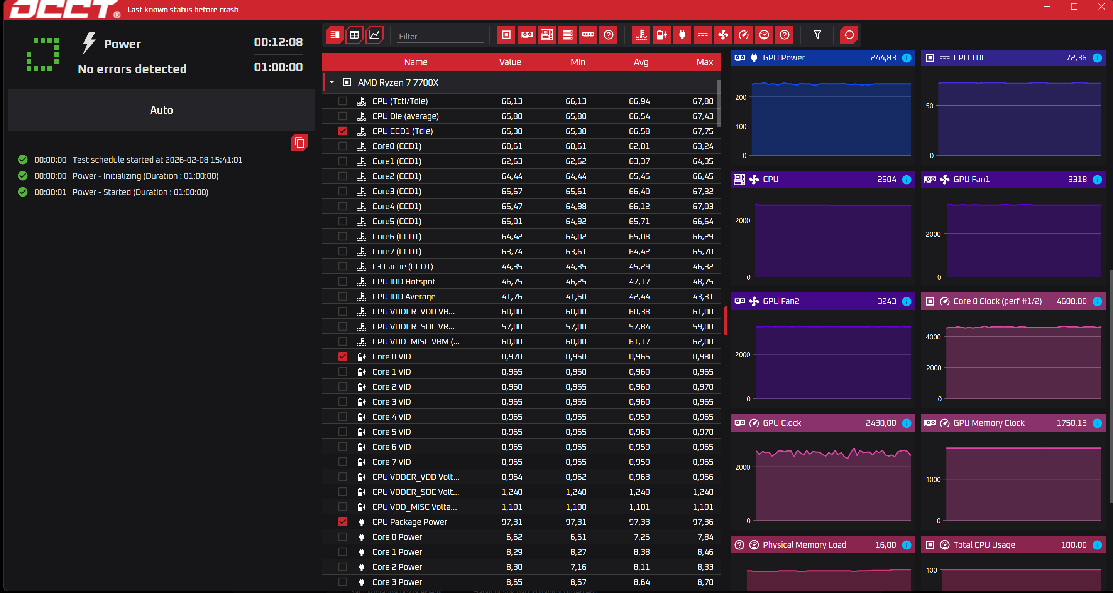
Task: Open GPU Power graph info icon
Action: click(907, 58)
